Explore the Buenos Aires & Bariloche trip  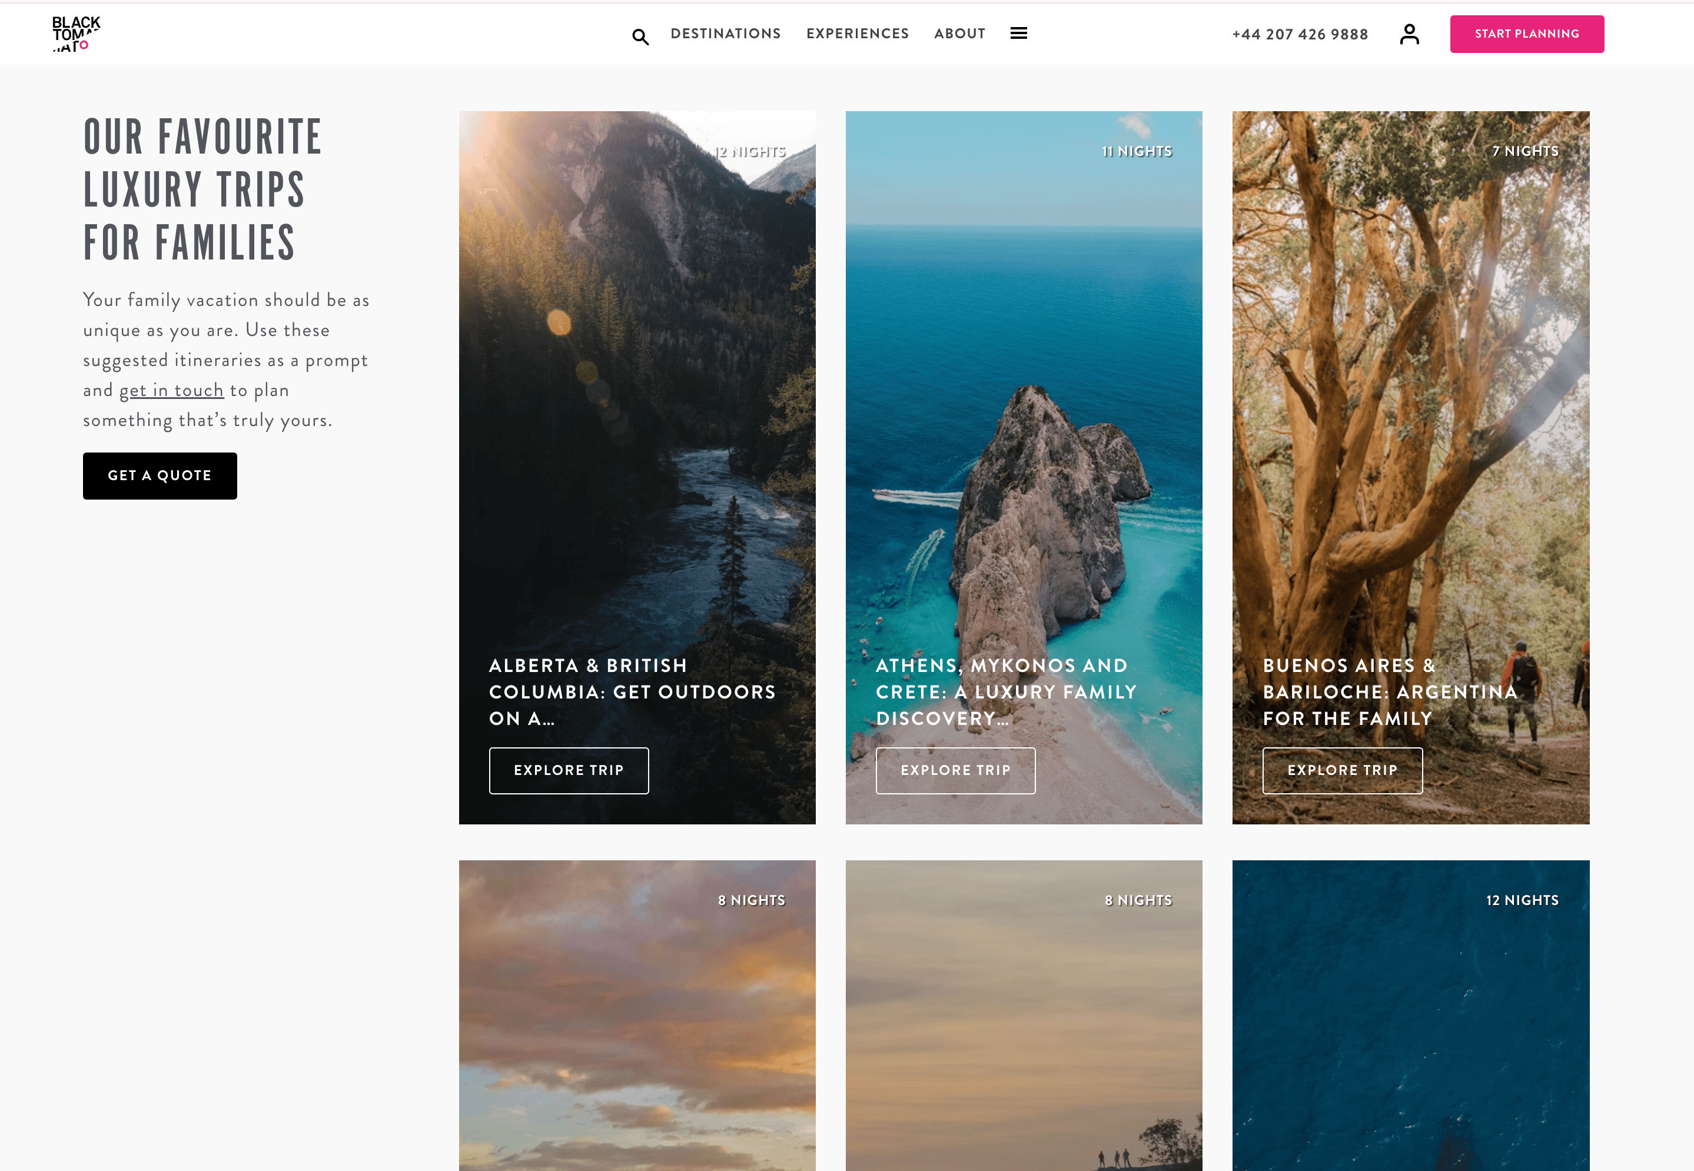(x=1341, y=770)
